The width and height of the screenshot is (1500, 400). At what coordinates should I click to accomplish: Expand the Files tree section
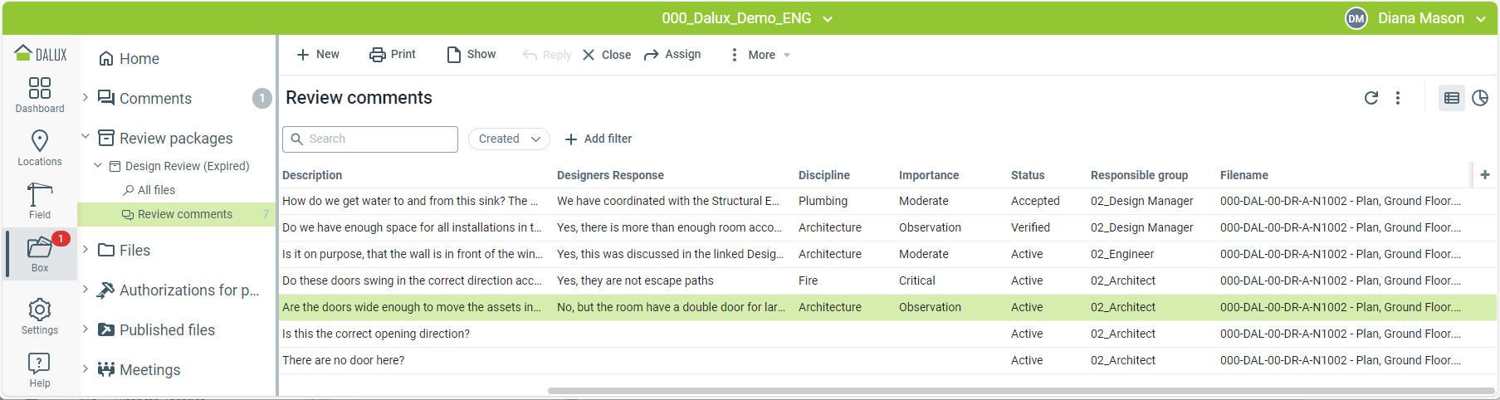(x=86, y=249)
